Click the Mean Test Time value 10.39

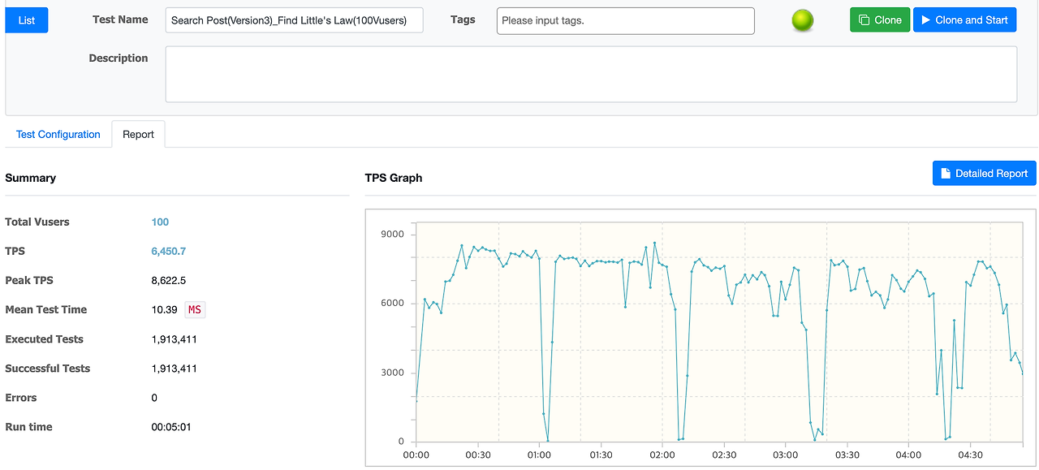click(165, 310)
